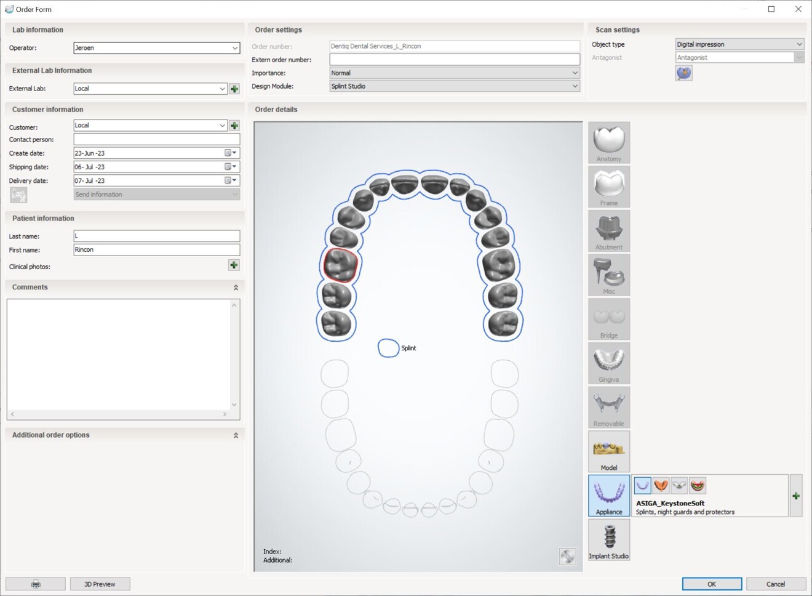
Task: Select the Misc design icon
Action: click(608, 274)
